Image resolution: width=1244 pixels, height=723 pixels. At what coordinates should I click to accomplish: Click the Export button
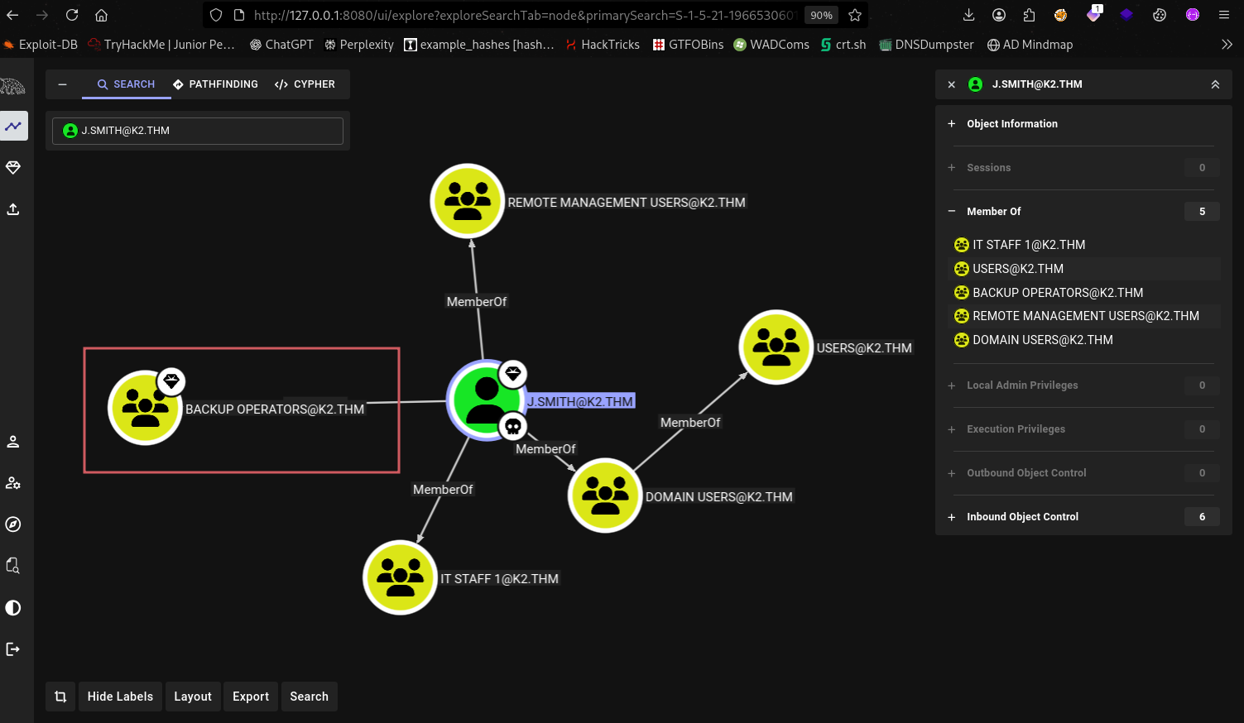(251, 697)
